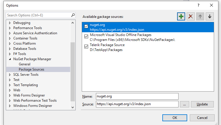The image size is (221, 125).
Task: Focus the Search Options text box
Action: click(38, 15)
